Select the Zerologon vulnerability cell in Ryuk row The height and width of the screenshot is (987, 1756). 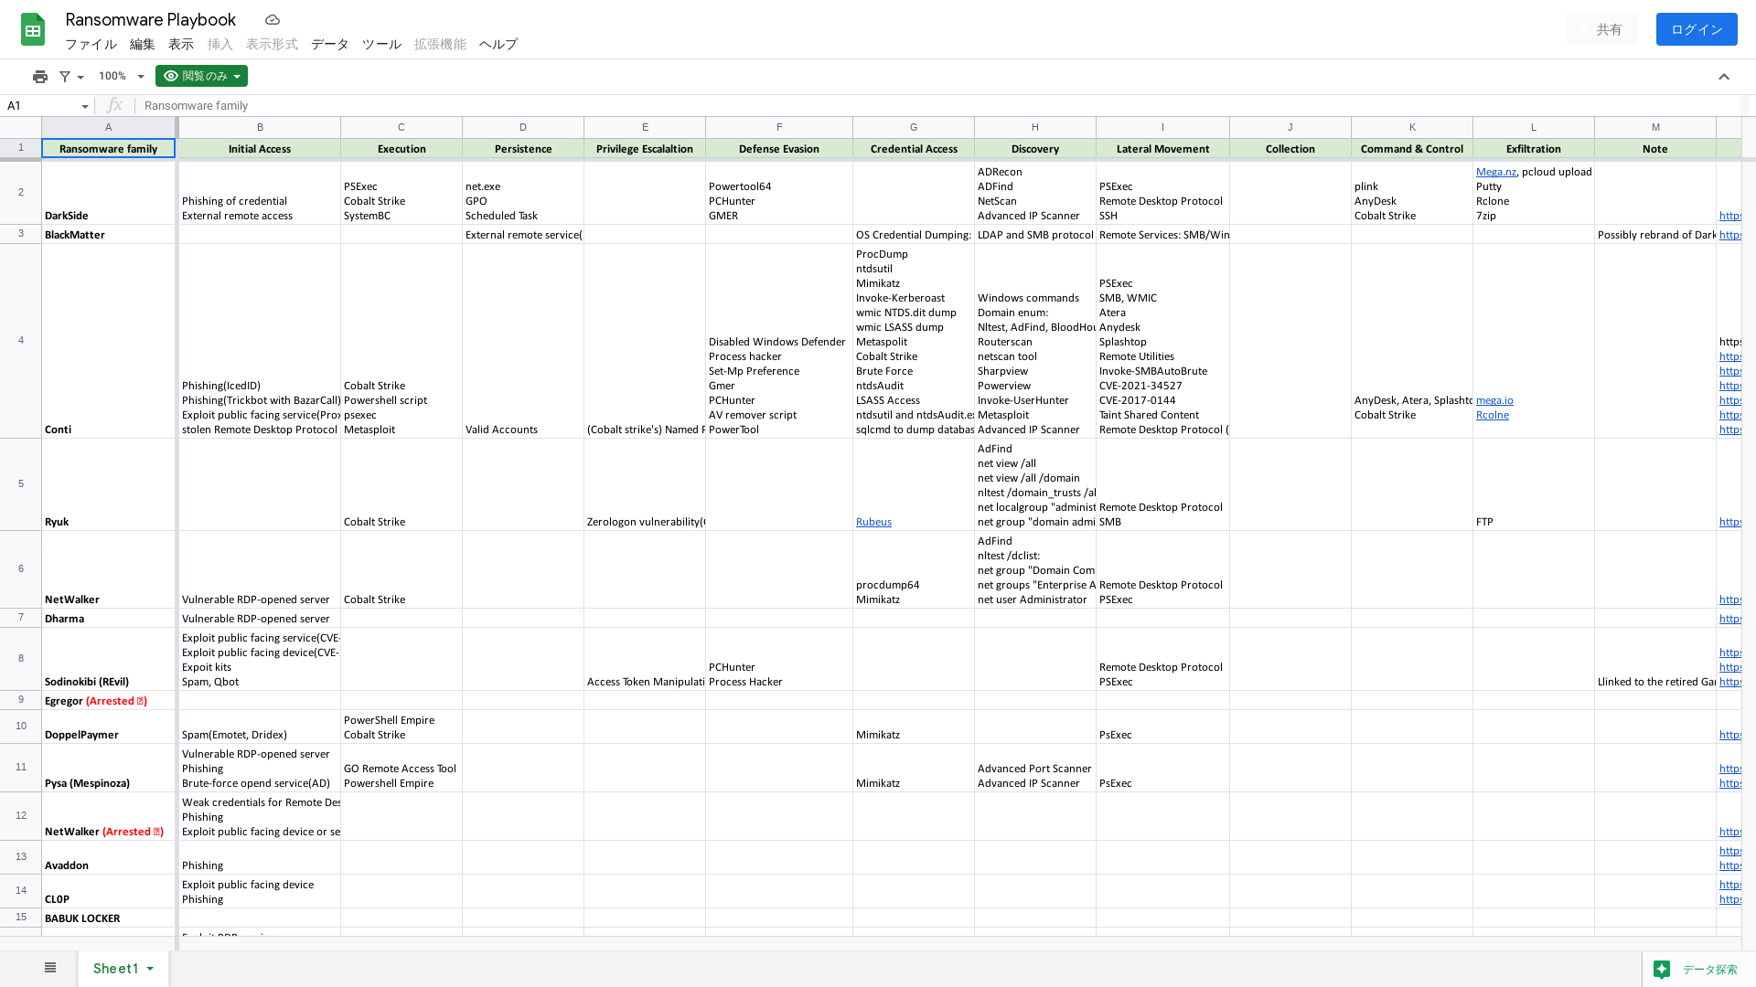pyautogui.click(x=645, y=484)
